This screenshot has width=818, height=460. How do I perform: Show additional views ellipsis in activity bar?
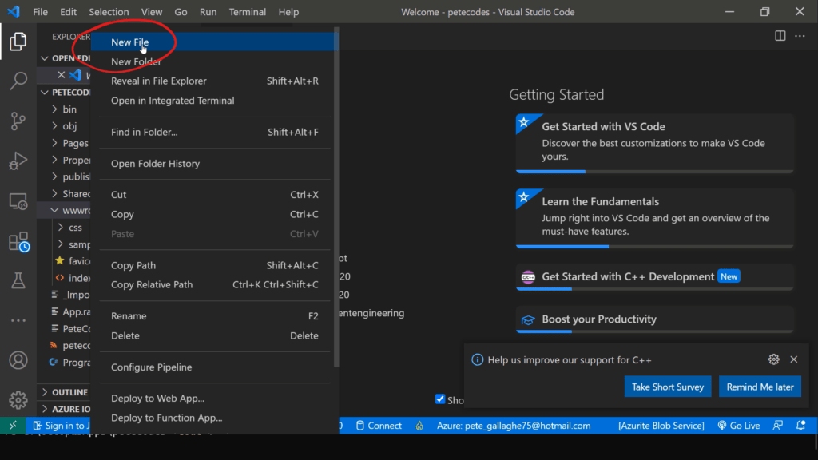(x=18, y=321)
